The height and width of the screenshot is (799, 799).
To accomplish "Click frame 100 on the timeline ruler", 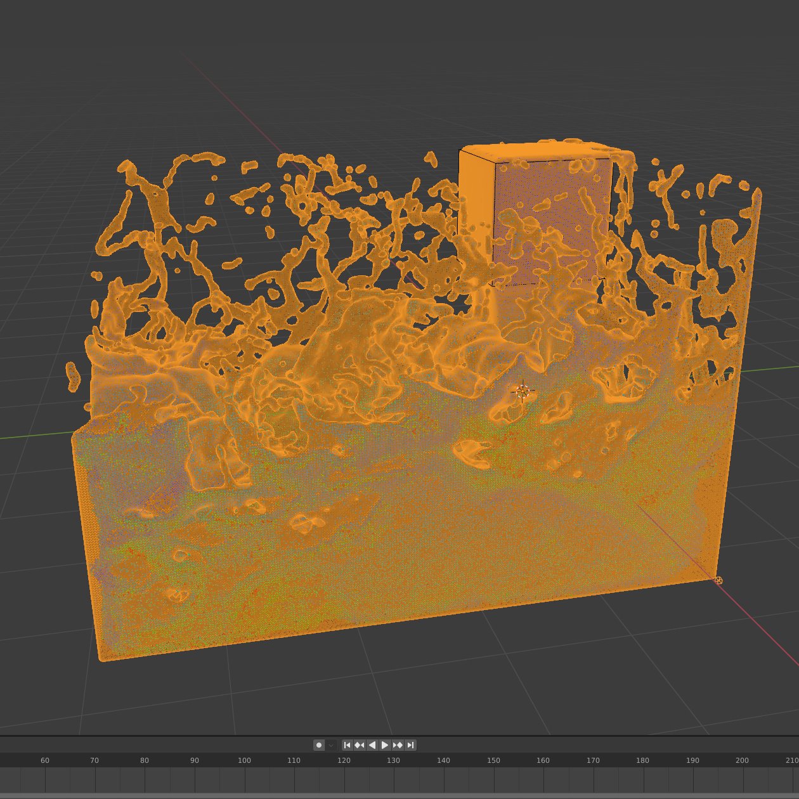I will (x=244, y=760).
